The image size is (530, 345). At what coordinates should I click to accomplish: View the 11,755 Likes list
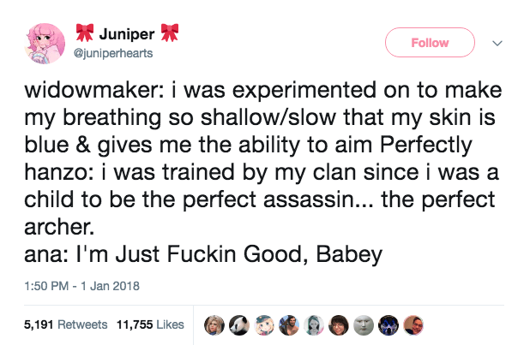149,325
